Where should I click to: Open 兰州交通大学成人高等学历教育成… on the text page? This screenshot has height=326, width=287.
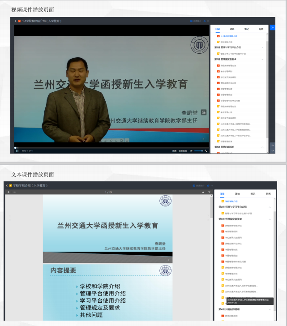(240, 286)
